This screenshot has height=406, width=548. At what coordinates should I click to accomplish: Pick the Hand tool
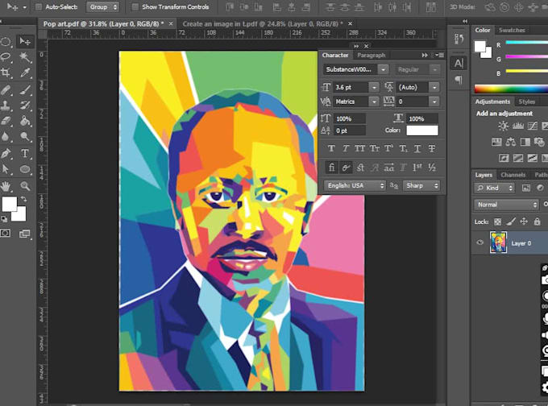[x=6, y=186]
